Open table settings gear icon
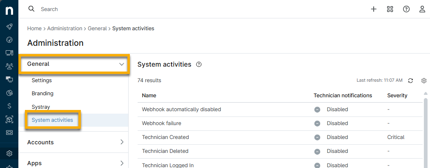The height and width of the screenshot is (168, 430). (x=424, y=81)
